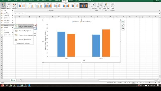Image resolution: width=161 pixels, height=91 pixels.
Task: Open More Gridline Options
Action: point(23,43)
